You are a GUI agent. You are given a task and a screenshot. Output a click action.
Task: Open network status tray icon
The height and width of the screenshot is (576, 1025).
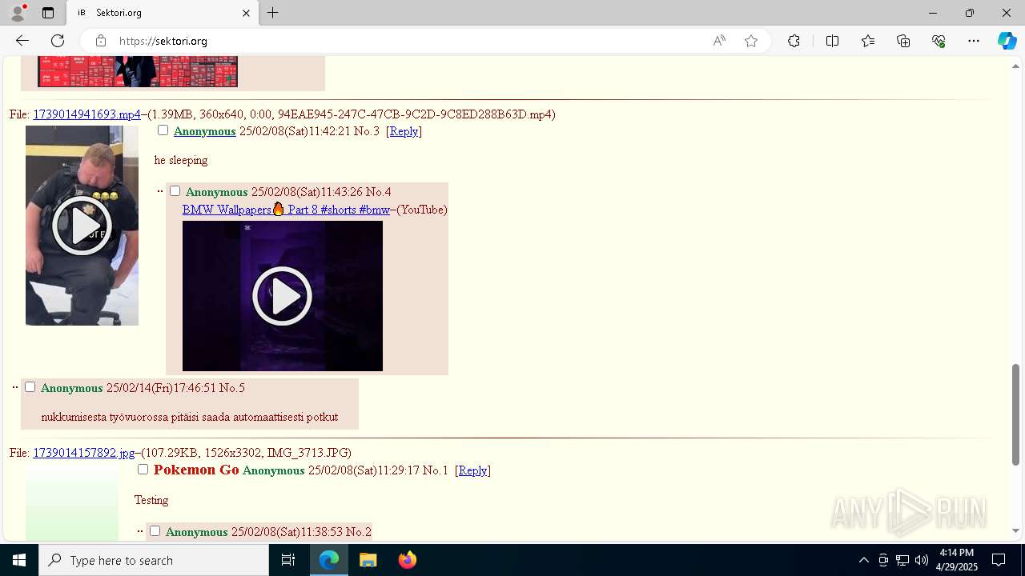tap(902, 560)
